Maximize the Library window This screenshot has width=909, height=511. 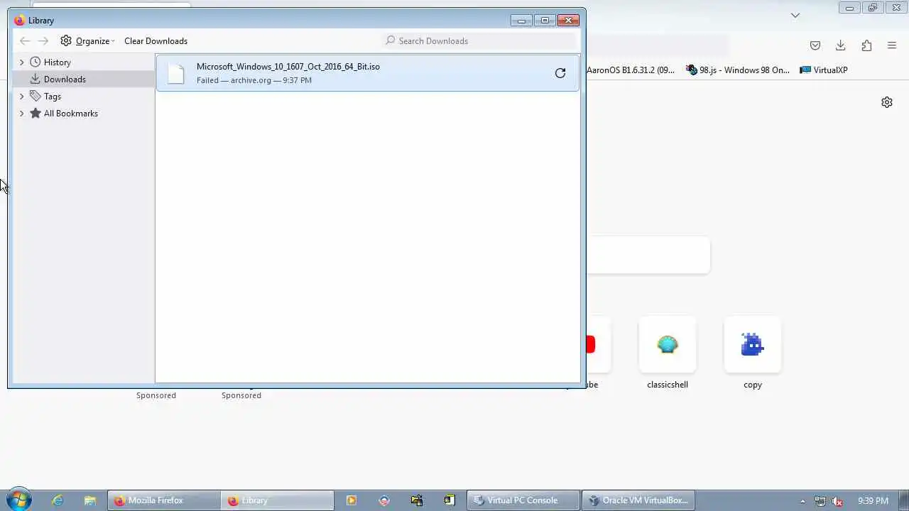point(545,21)
